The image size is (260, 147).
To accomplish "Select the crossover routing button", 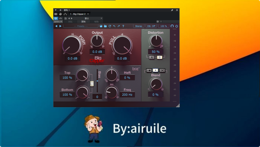I will pyautogui.click(x=162, y=70).
